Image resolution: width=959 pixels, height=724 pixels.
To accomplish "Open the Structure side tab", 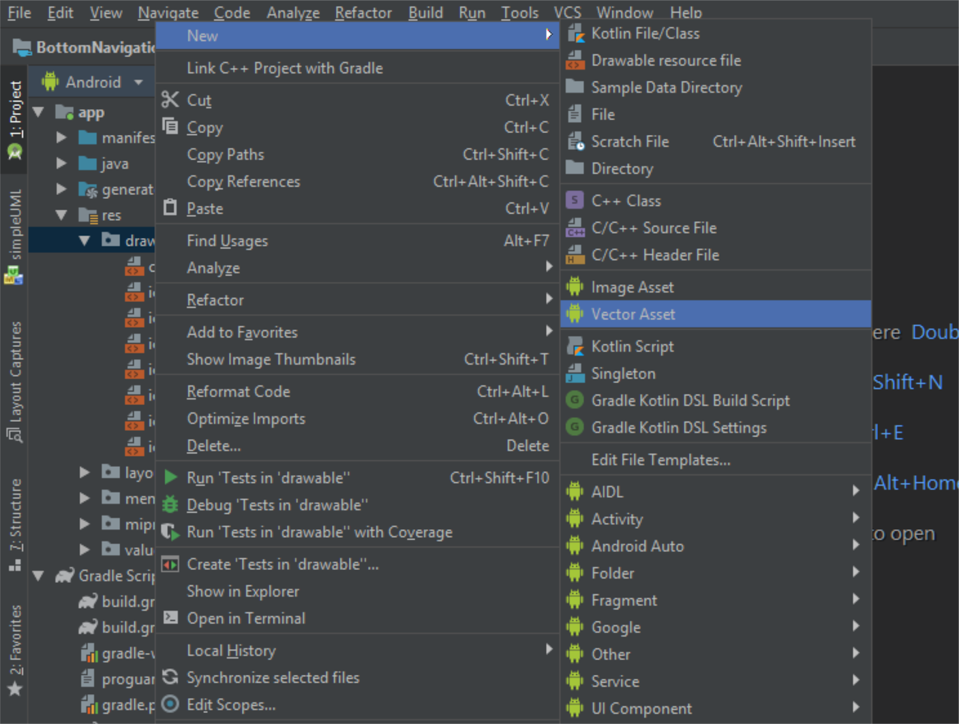I will click(x=15, y=524).
